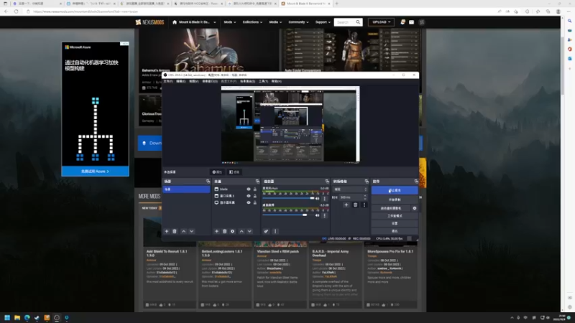Expand Collections menu on Nexus Mods
This screenshot has height=323, width=575.
tap(252, 22)
